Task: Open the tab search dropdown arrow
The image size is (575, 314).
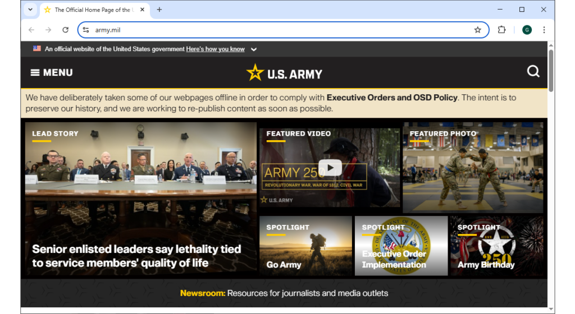Action: click(x=30, y=10)
